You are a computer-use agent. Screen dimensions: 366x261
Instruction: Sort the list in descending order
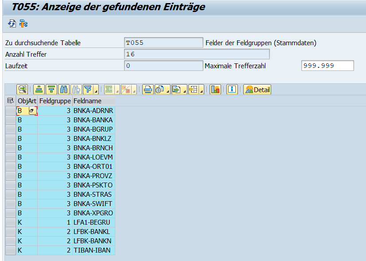pos(51,90)
